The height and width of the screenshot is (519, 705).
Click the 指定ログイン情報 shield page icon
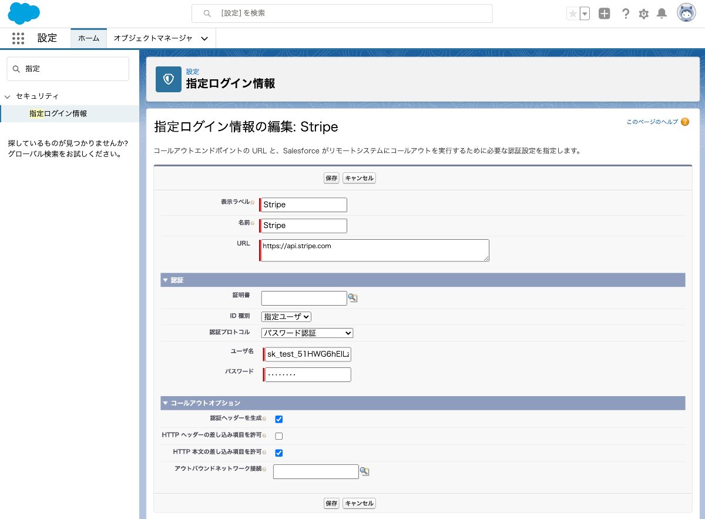(x=169, y=79)
